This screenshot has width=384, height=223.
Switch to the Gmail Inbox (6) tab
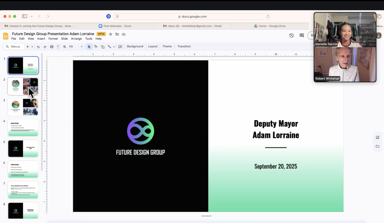tap(192, 26)
